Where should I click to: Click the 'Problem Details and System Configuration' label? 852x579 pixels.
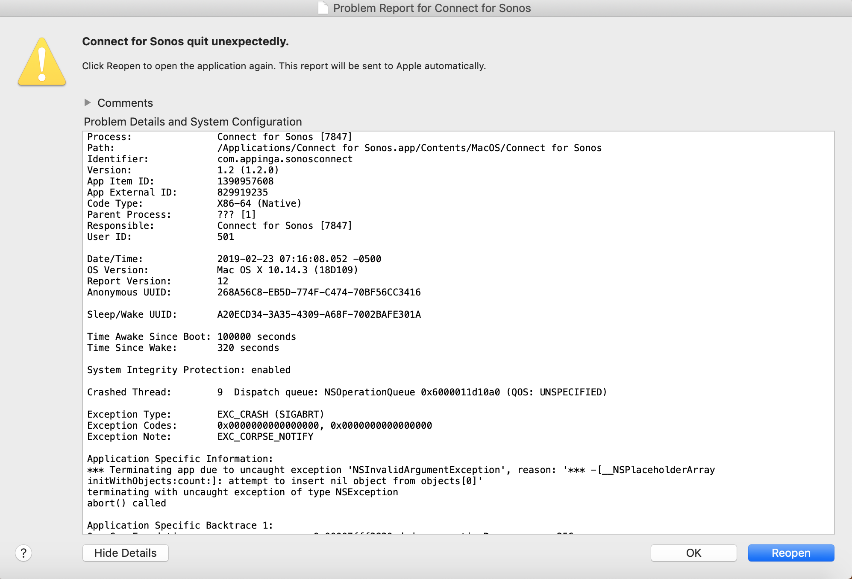(x=193, y=122)
